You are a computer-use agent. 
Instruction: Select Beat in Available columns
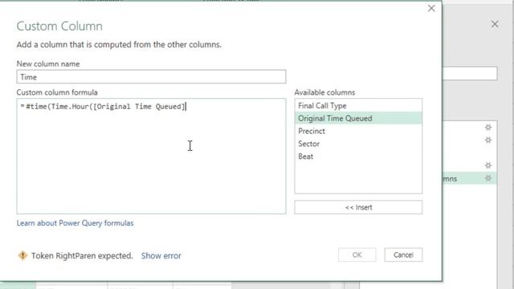pyautogui.click(x=358, y=157)
